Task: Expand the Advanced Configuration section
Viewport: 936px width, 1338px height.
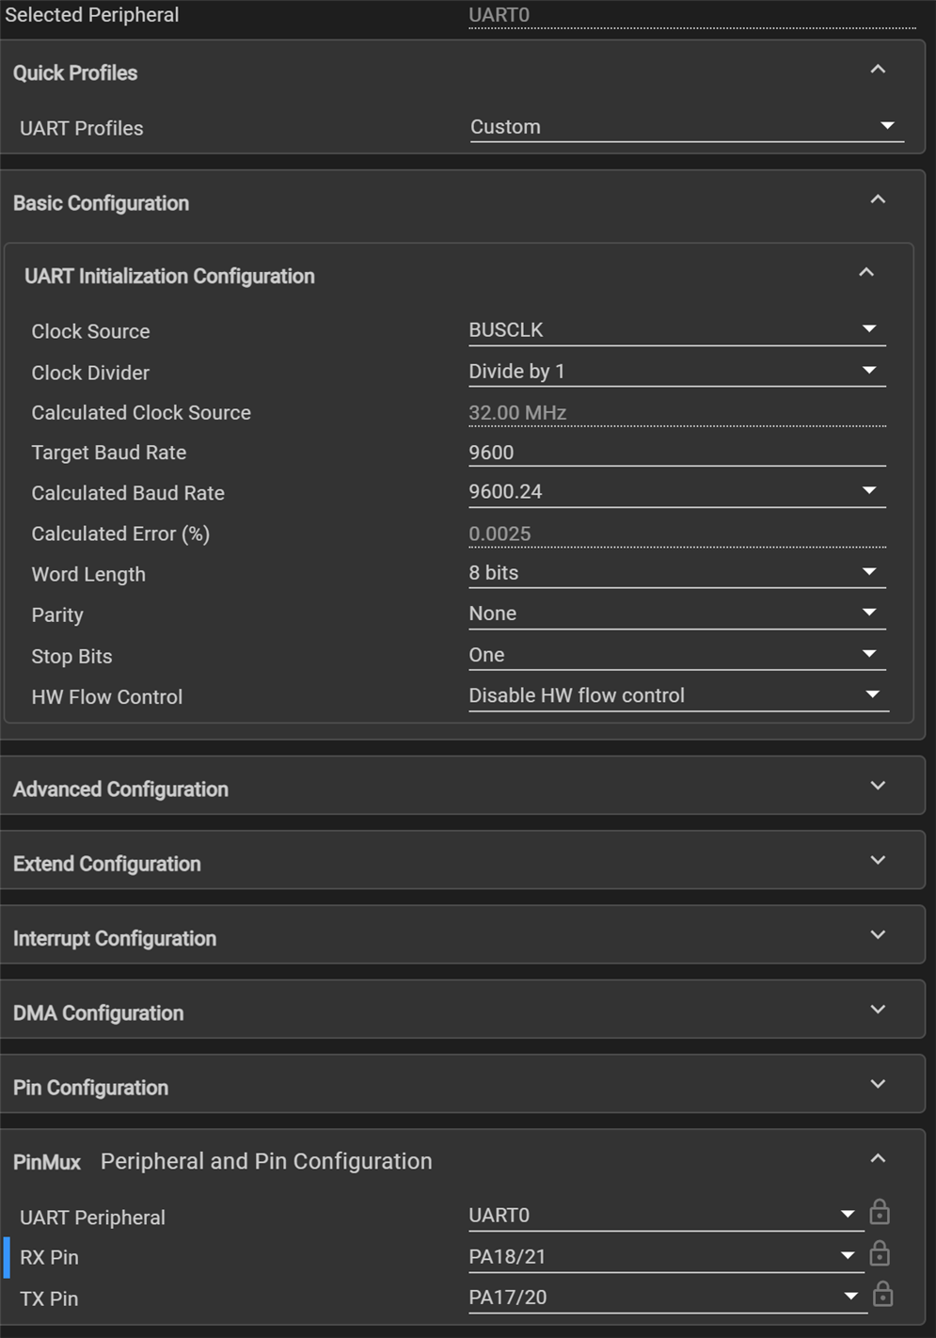Action: pos(878,786)
